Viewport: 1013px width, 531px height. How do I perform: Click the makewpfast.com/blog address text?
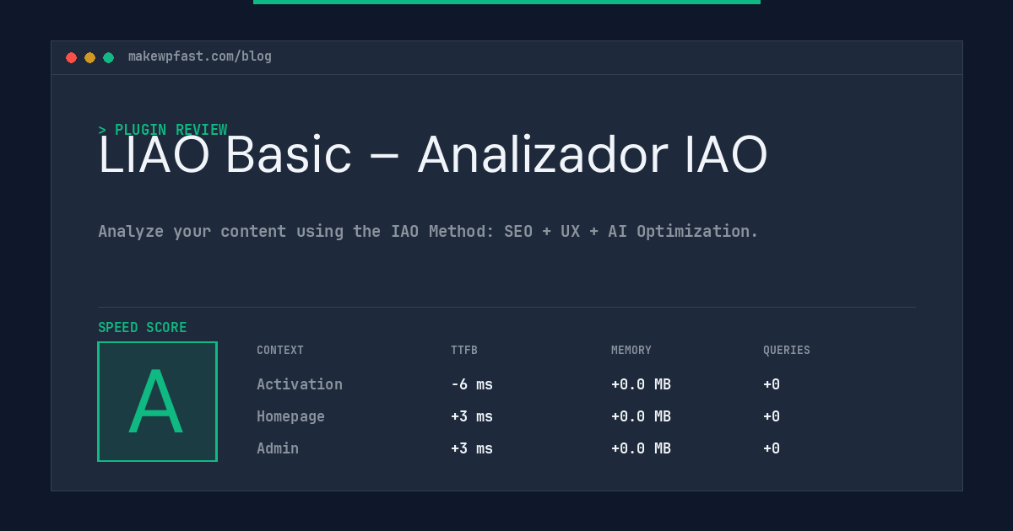[200, 56]
